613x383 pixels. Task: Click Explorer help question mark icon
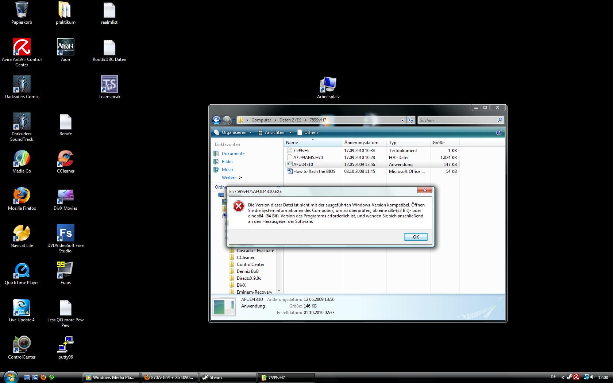[x=499, y=132]
